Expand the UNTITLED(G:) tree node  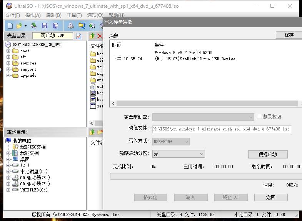pyautogui.click(x=8, y=190)
